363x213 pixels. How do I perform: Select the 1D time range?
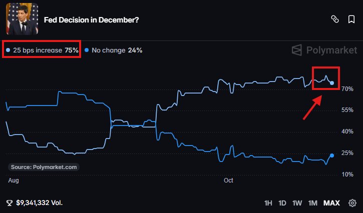tap(282, 203)
